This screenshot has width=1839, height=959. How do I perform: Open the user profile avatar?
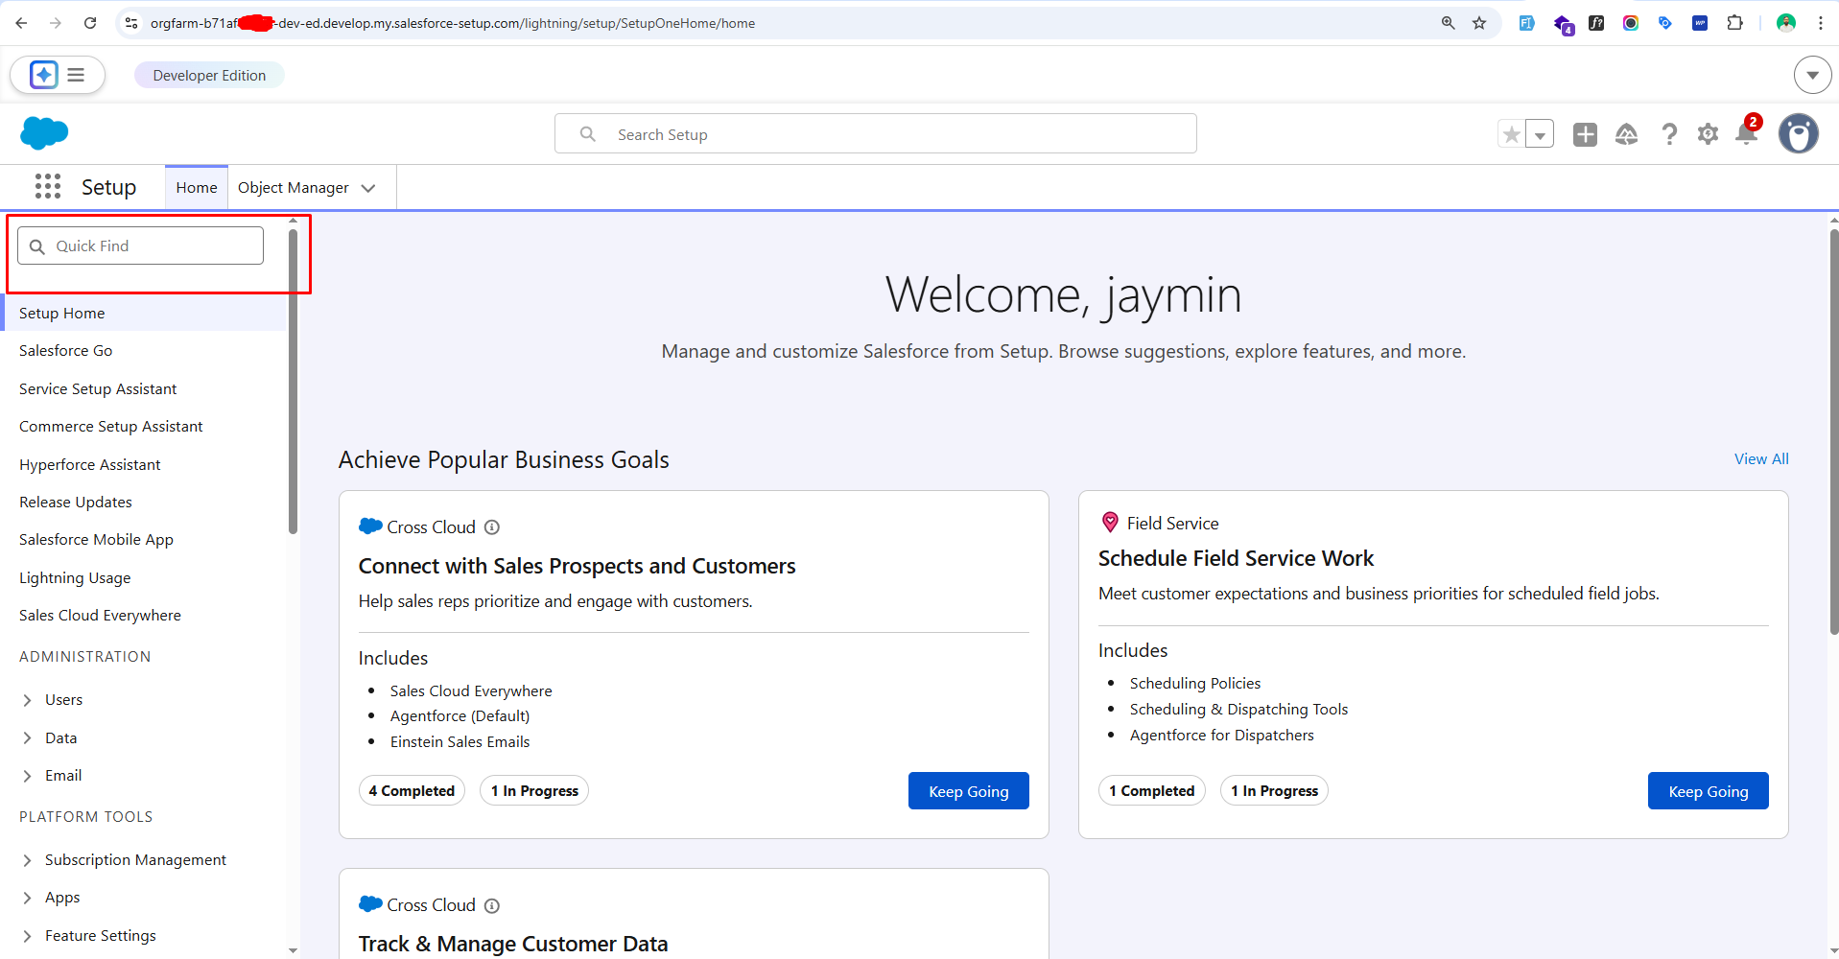(1798, 134)
